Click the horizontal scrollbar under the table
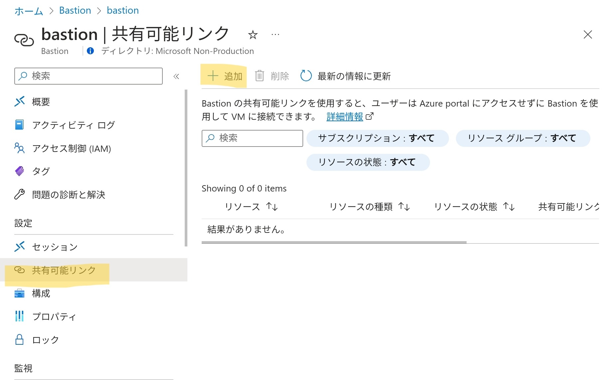The width and height of the screenshot is (612, 380). click(x=334, y=242)
